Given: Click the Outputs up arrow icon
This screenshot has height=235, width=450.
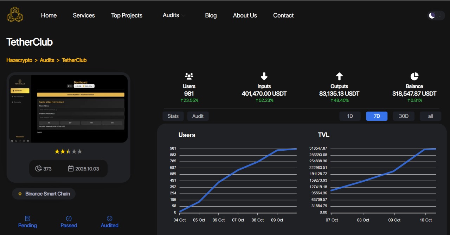Looking at the screenshot, I should click(339, 76).
